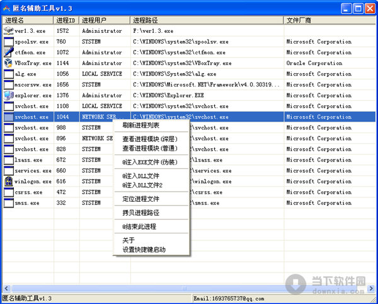
Task: Click icon of svchost.exe PID 1108
Action: [x=9, y=106]
